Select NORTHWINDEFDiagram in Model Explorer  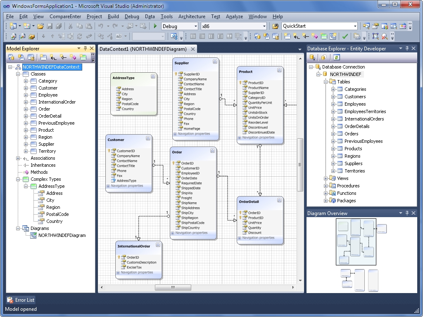tap(62, 235)
